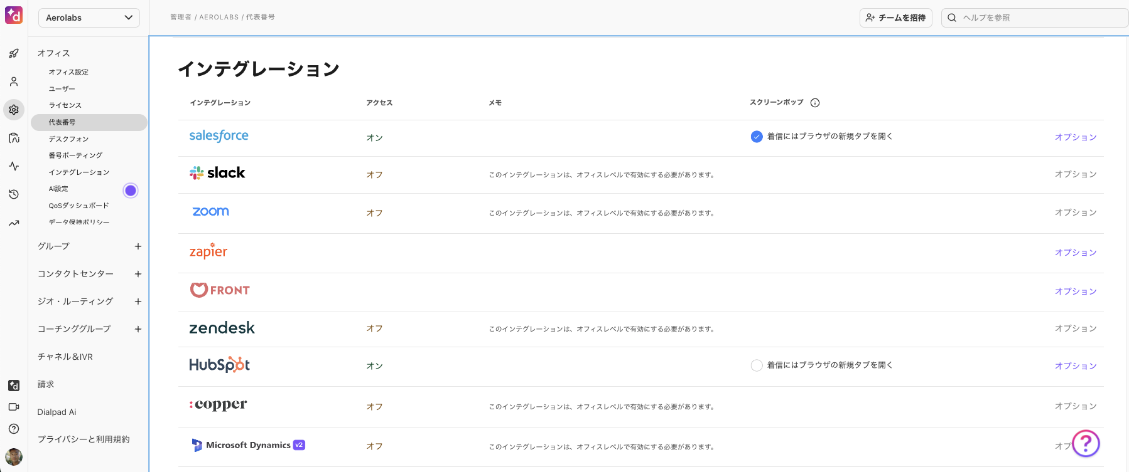Click 管理者 in the breadcrumb
Viewport: 1129px width, 472px height.
[x=180, y=18]
